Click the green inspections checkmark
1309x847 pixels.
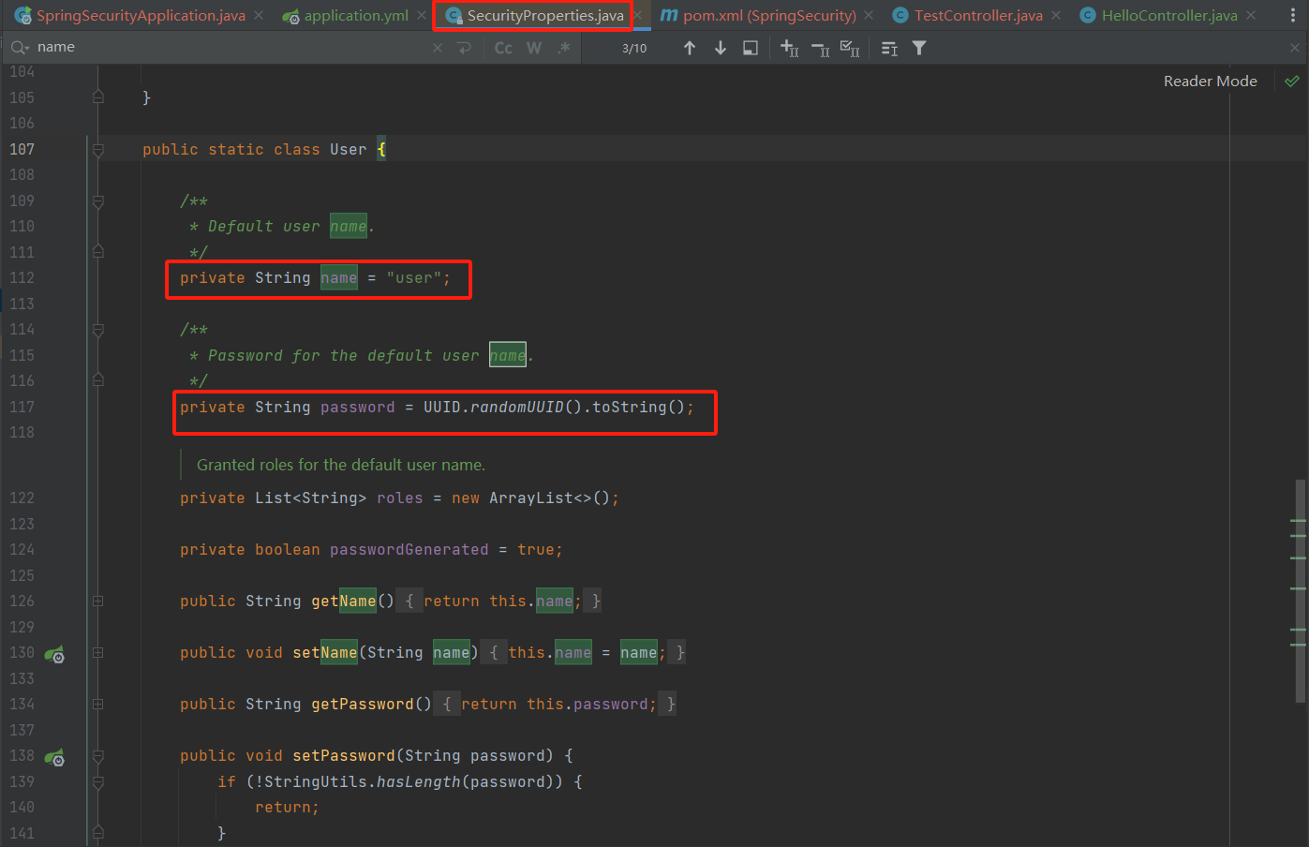point(1292,82)
